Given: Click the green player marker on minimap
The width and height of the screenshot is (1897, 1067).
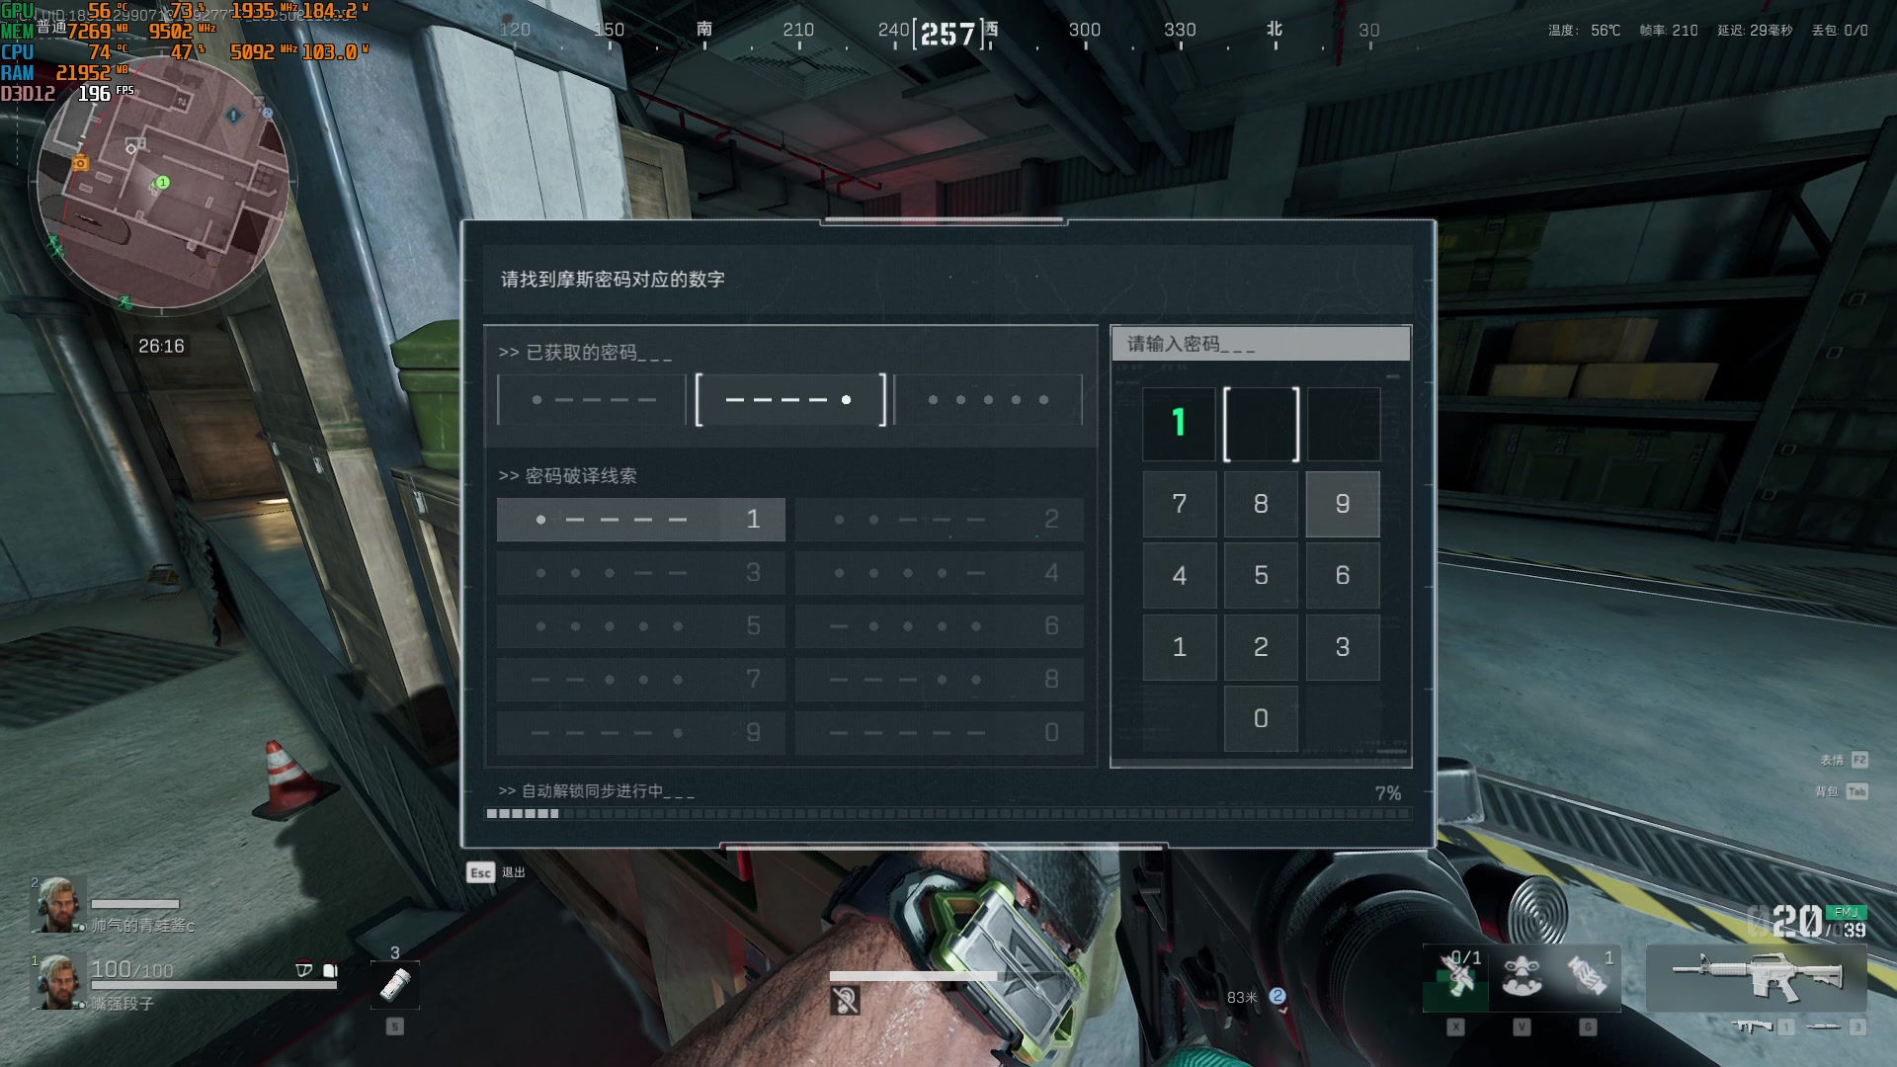Looking at the screenshot, I should pos(163,183).
